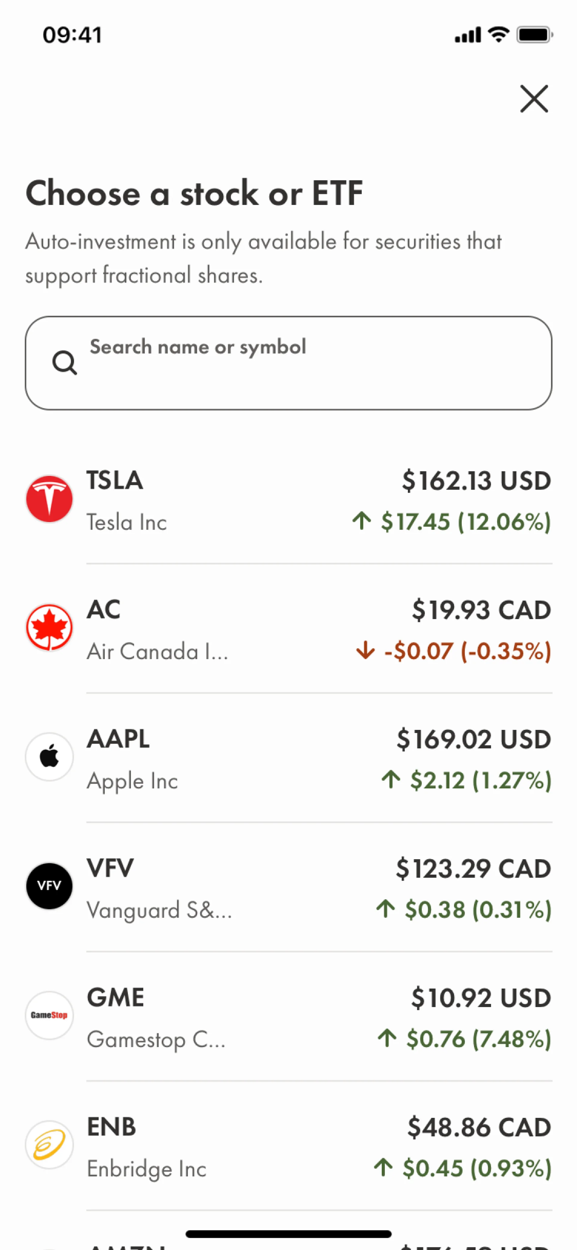Viewport: 577px width, 1250px height.
Task: Tap the Enbridge logo icon
Action: click(49, 1144)
